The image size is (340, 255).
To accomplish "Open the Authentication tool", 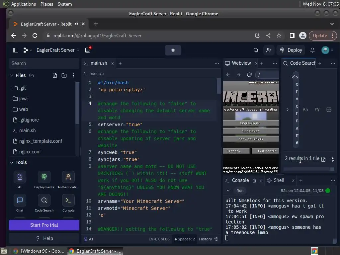I will pyautogui.click(x=68, y=180).
